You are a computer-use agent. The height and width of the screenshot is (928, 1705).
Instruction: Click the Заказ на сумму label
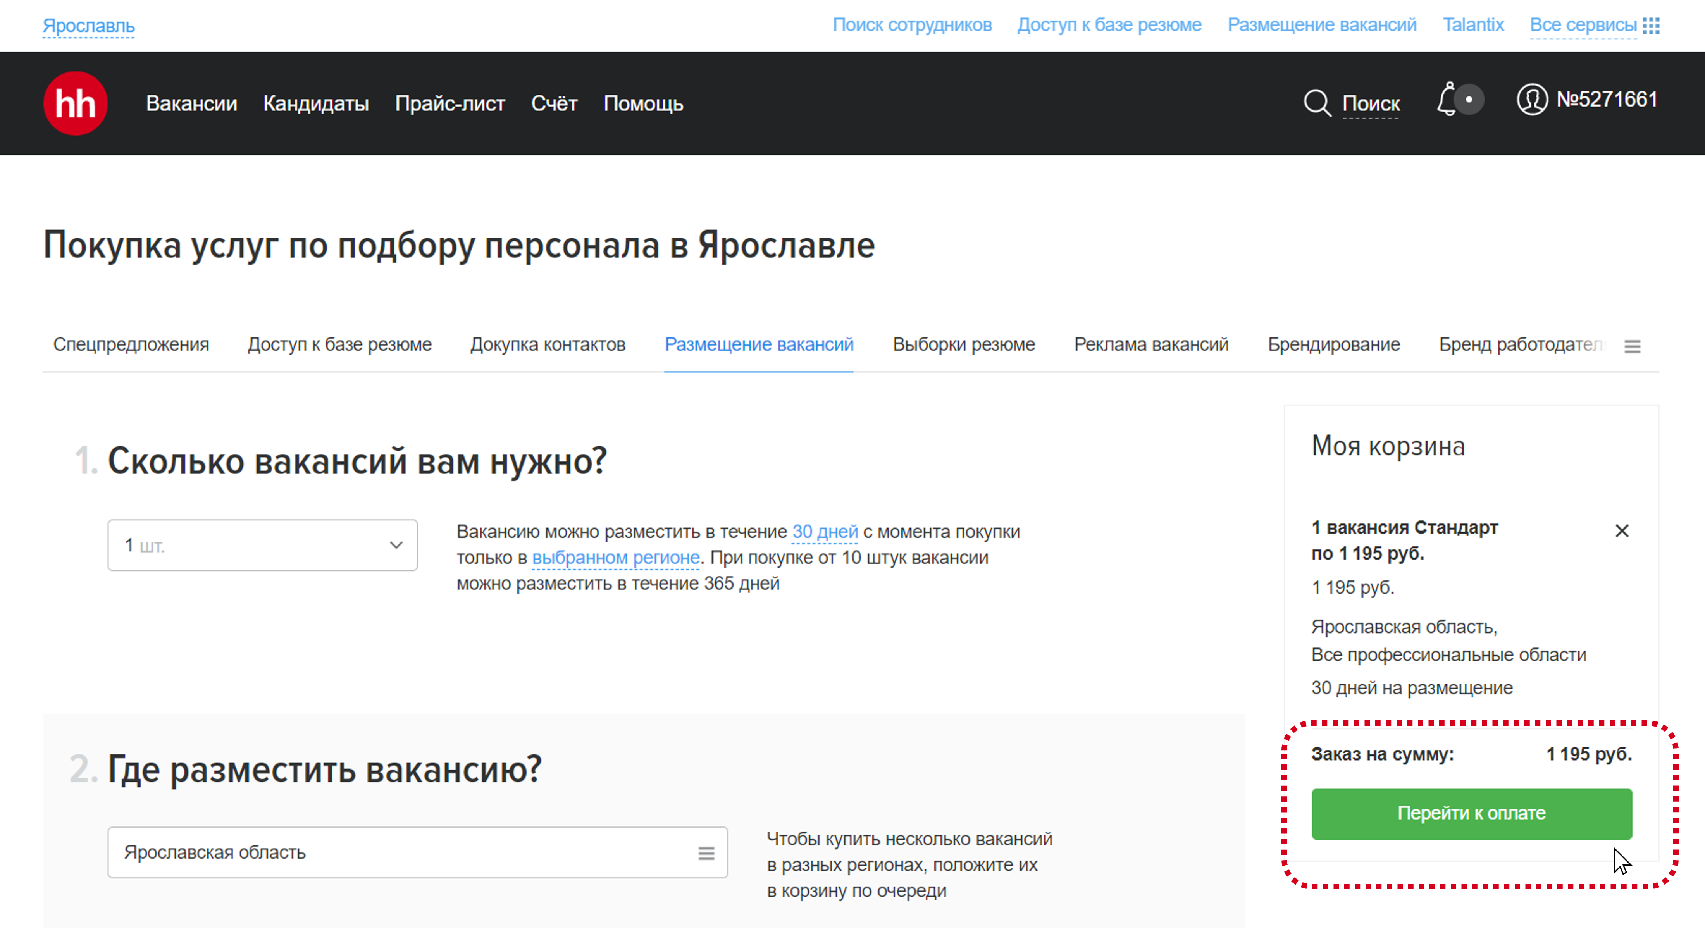[x=1383, y=754]
